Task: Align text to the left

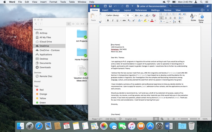Action: 161,18
